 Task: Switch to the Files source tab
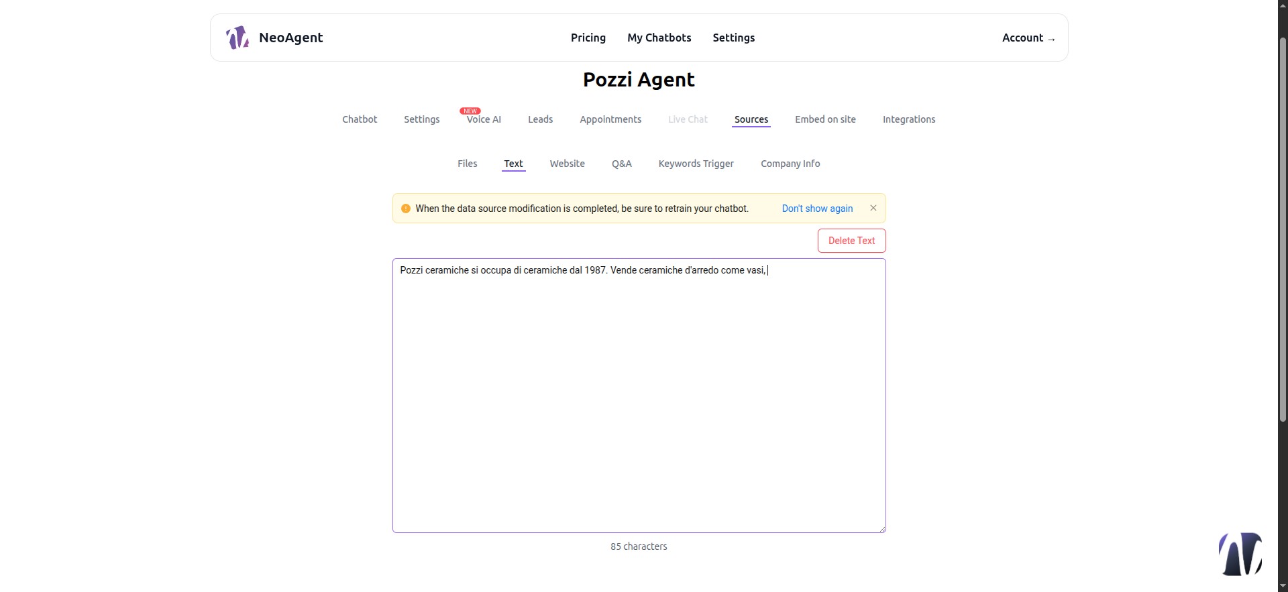467,164
